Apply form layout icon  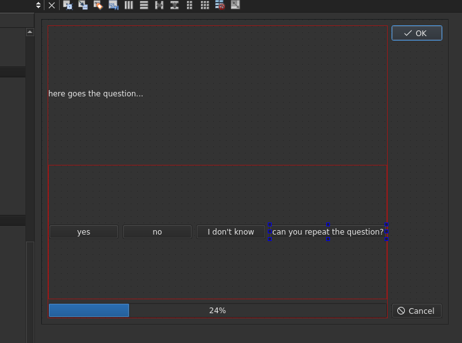pos(190,5)
